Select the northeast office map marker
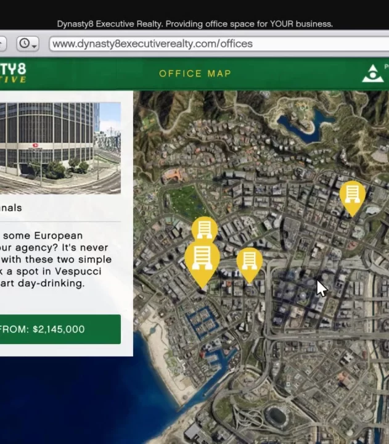Image resolution: width=389 pixels, height=444 pixels. coord(352,198)
